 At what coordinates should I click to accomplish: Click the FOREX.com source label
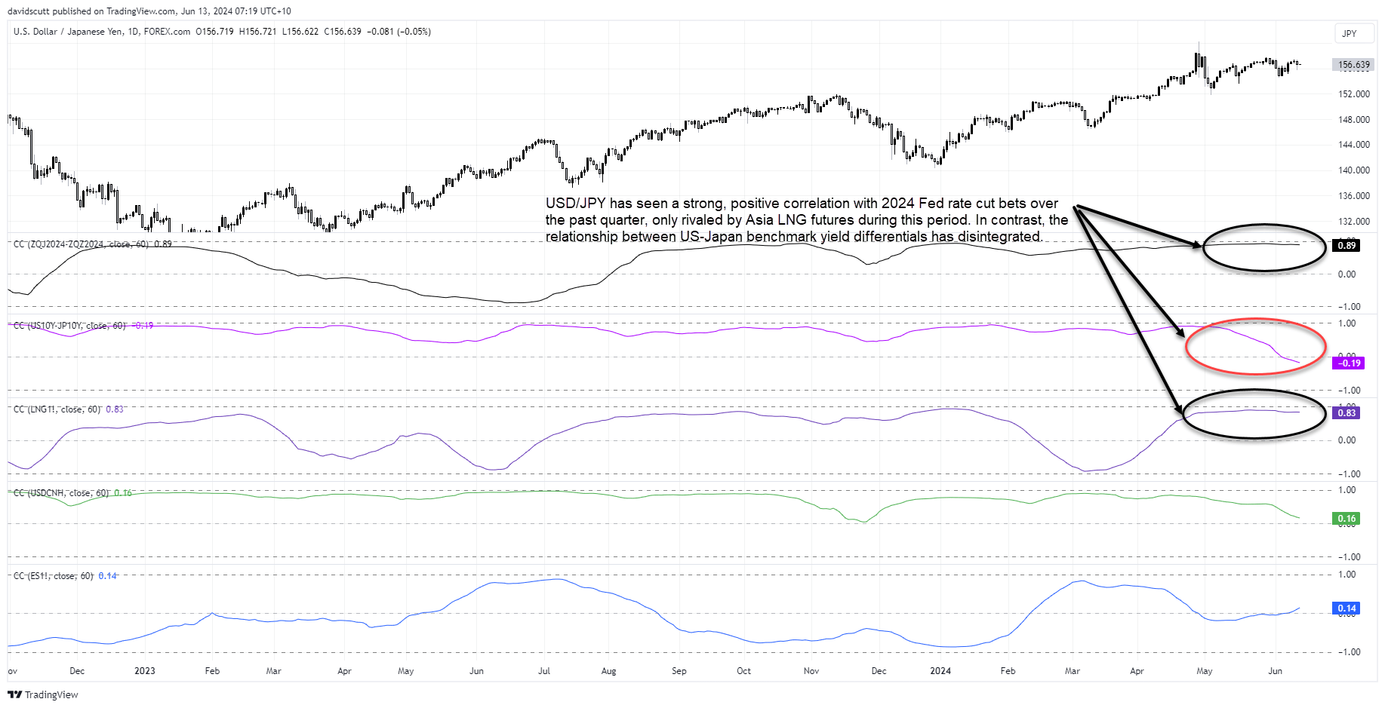point(167,32)
